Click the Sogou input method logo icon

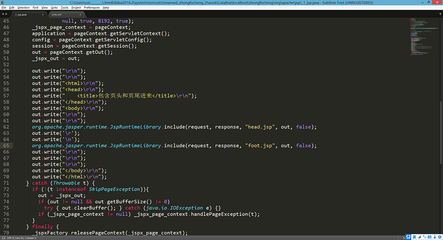pos(408,237)
